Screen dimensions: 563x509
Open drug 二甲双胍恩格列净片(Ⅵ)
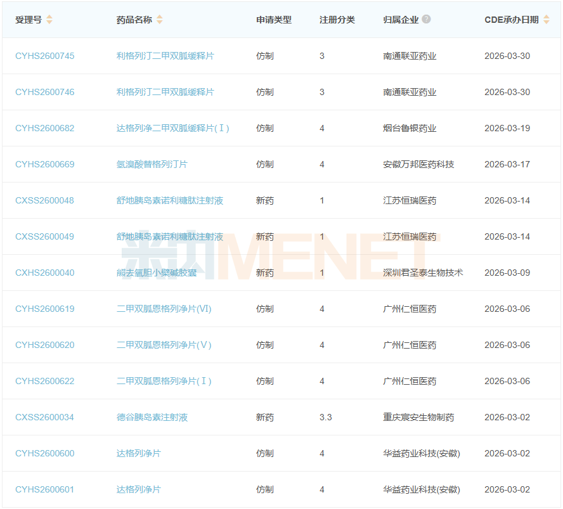pos(164,309)
